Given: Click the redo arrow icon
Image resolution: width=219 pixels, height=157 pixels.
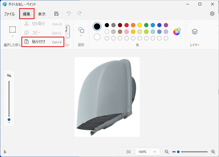Looking at the screenshot, I should (x=80, y=13).
